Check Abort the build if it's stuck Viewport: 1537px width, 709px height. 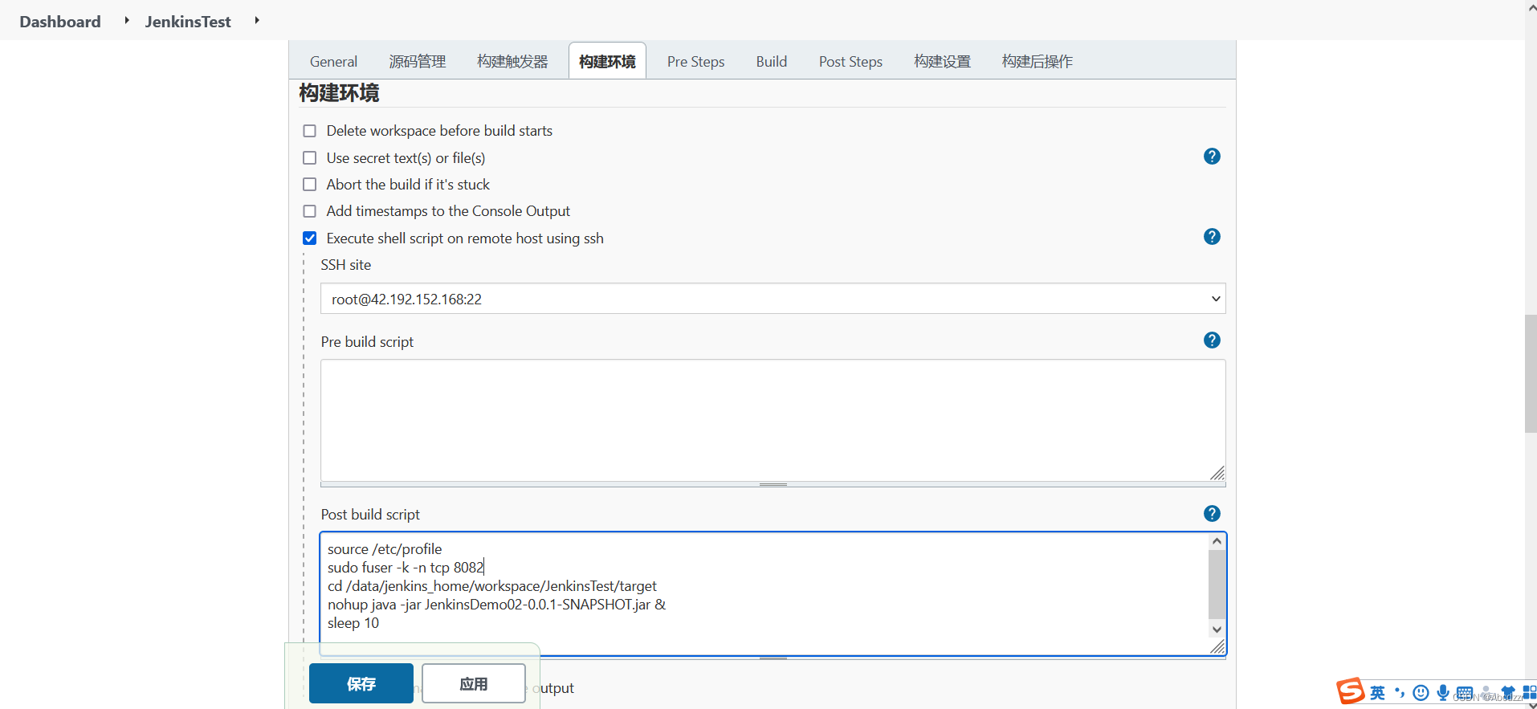(309, 185)
